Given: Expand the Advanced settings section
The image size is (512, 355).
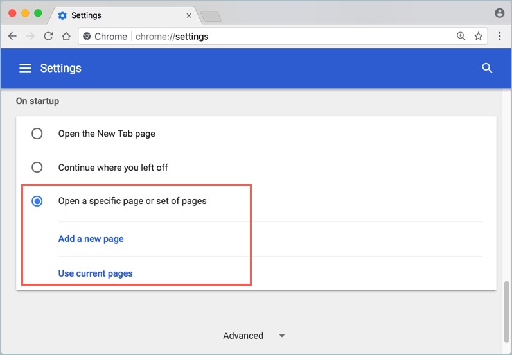Looking at the screenshot, I should pos(243,336).
